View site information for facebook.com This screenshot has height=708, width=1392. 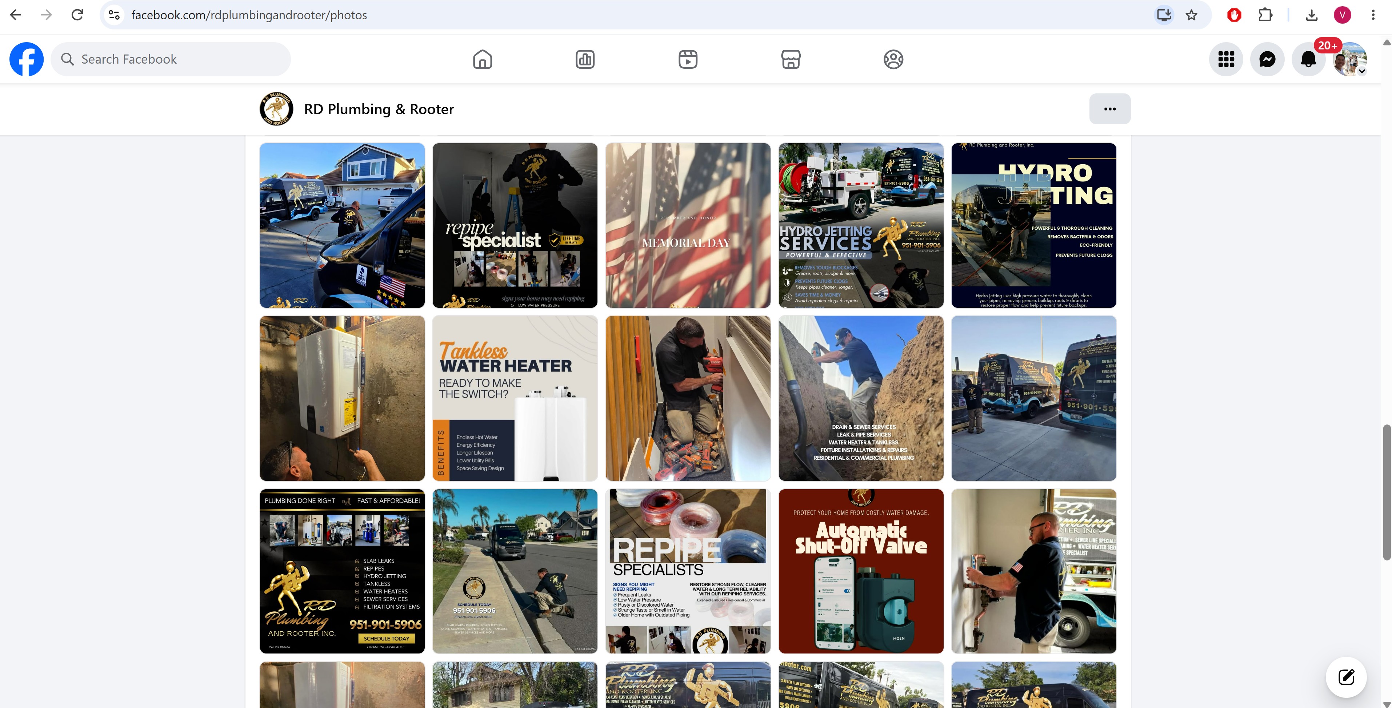click(x=114, y=15)
